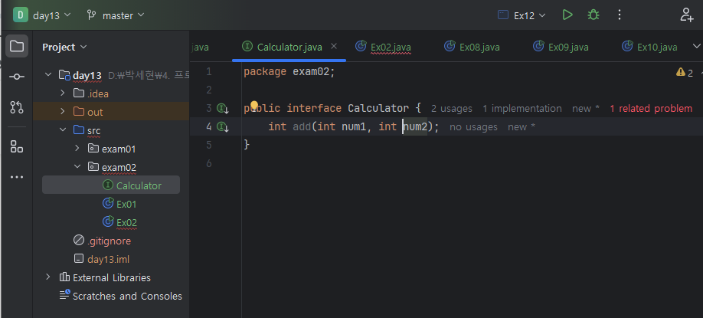Image resolution: width=703 pixels, height=318 pixels.
Task: Open the Ex12 run configuration dropdown
Action: coord(523,15)
